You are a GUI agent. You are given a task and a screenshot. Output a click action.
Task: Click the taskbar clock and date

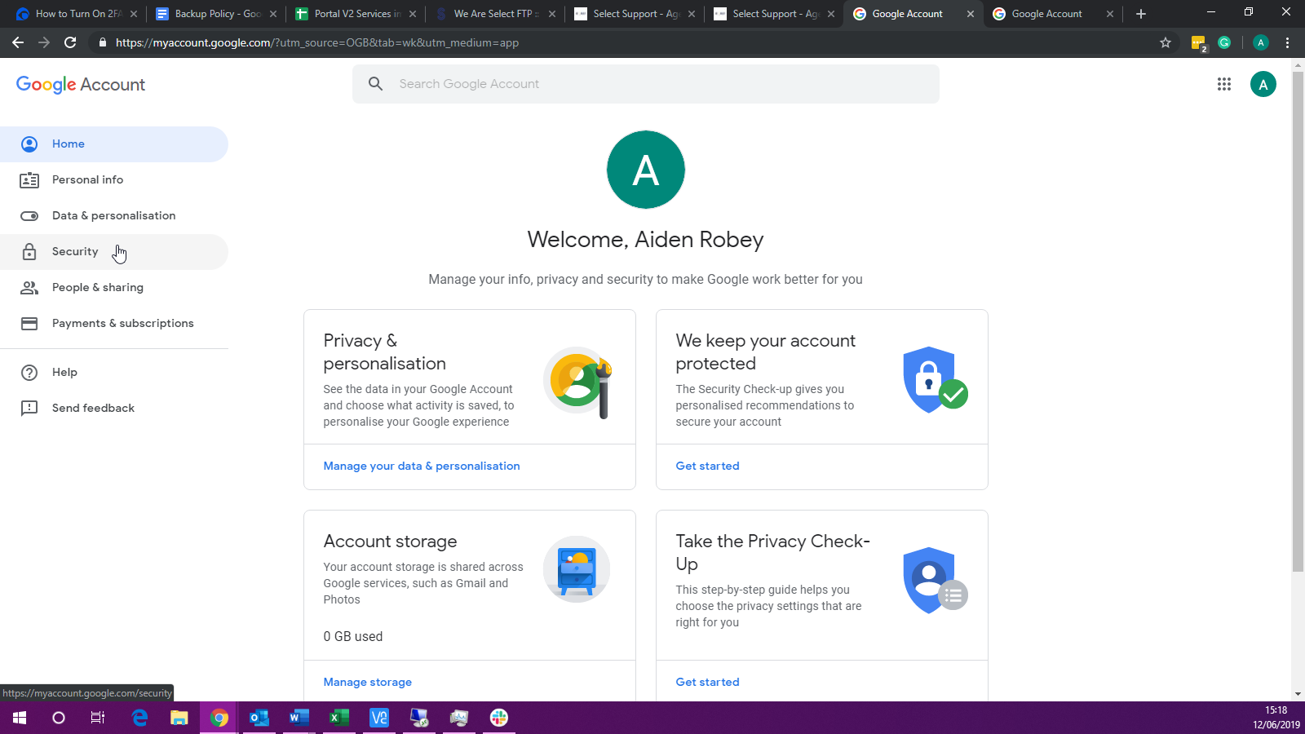pyautogui.click(x=1276, y=718)
